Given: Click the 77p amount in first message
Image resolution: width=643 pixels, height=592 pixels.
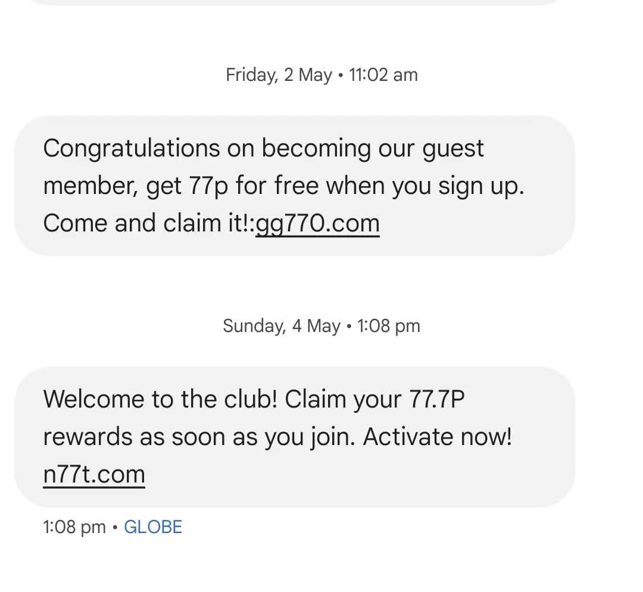Looking at the screenshot, I should [x=208, y=186].
